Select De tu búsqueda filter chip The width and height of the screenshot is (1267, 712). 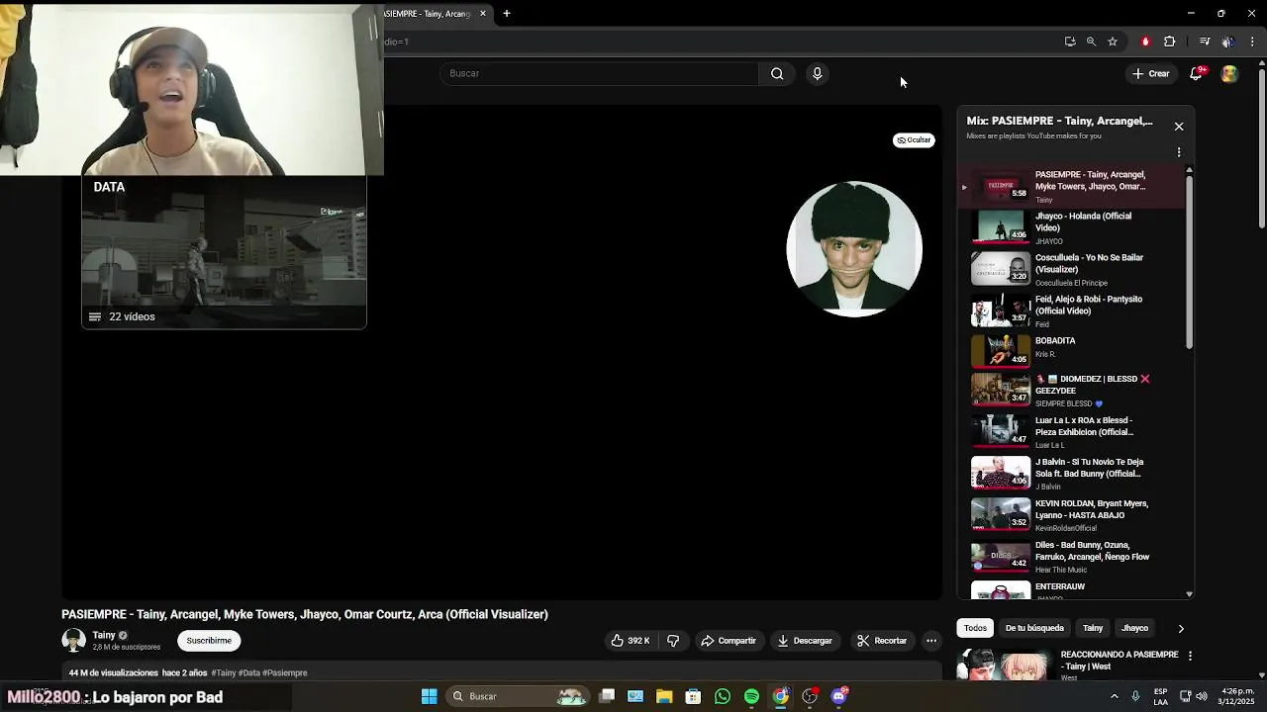coord(1034,628)
